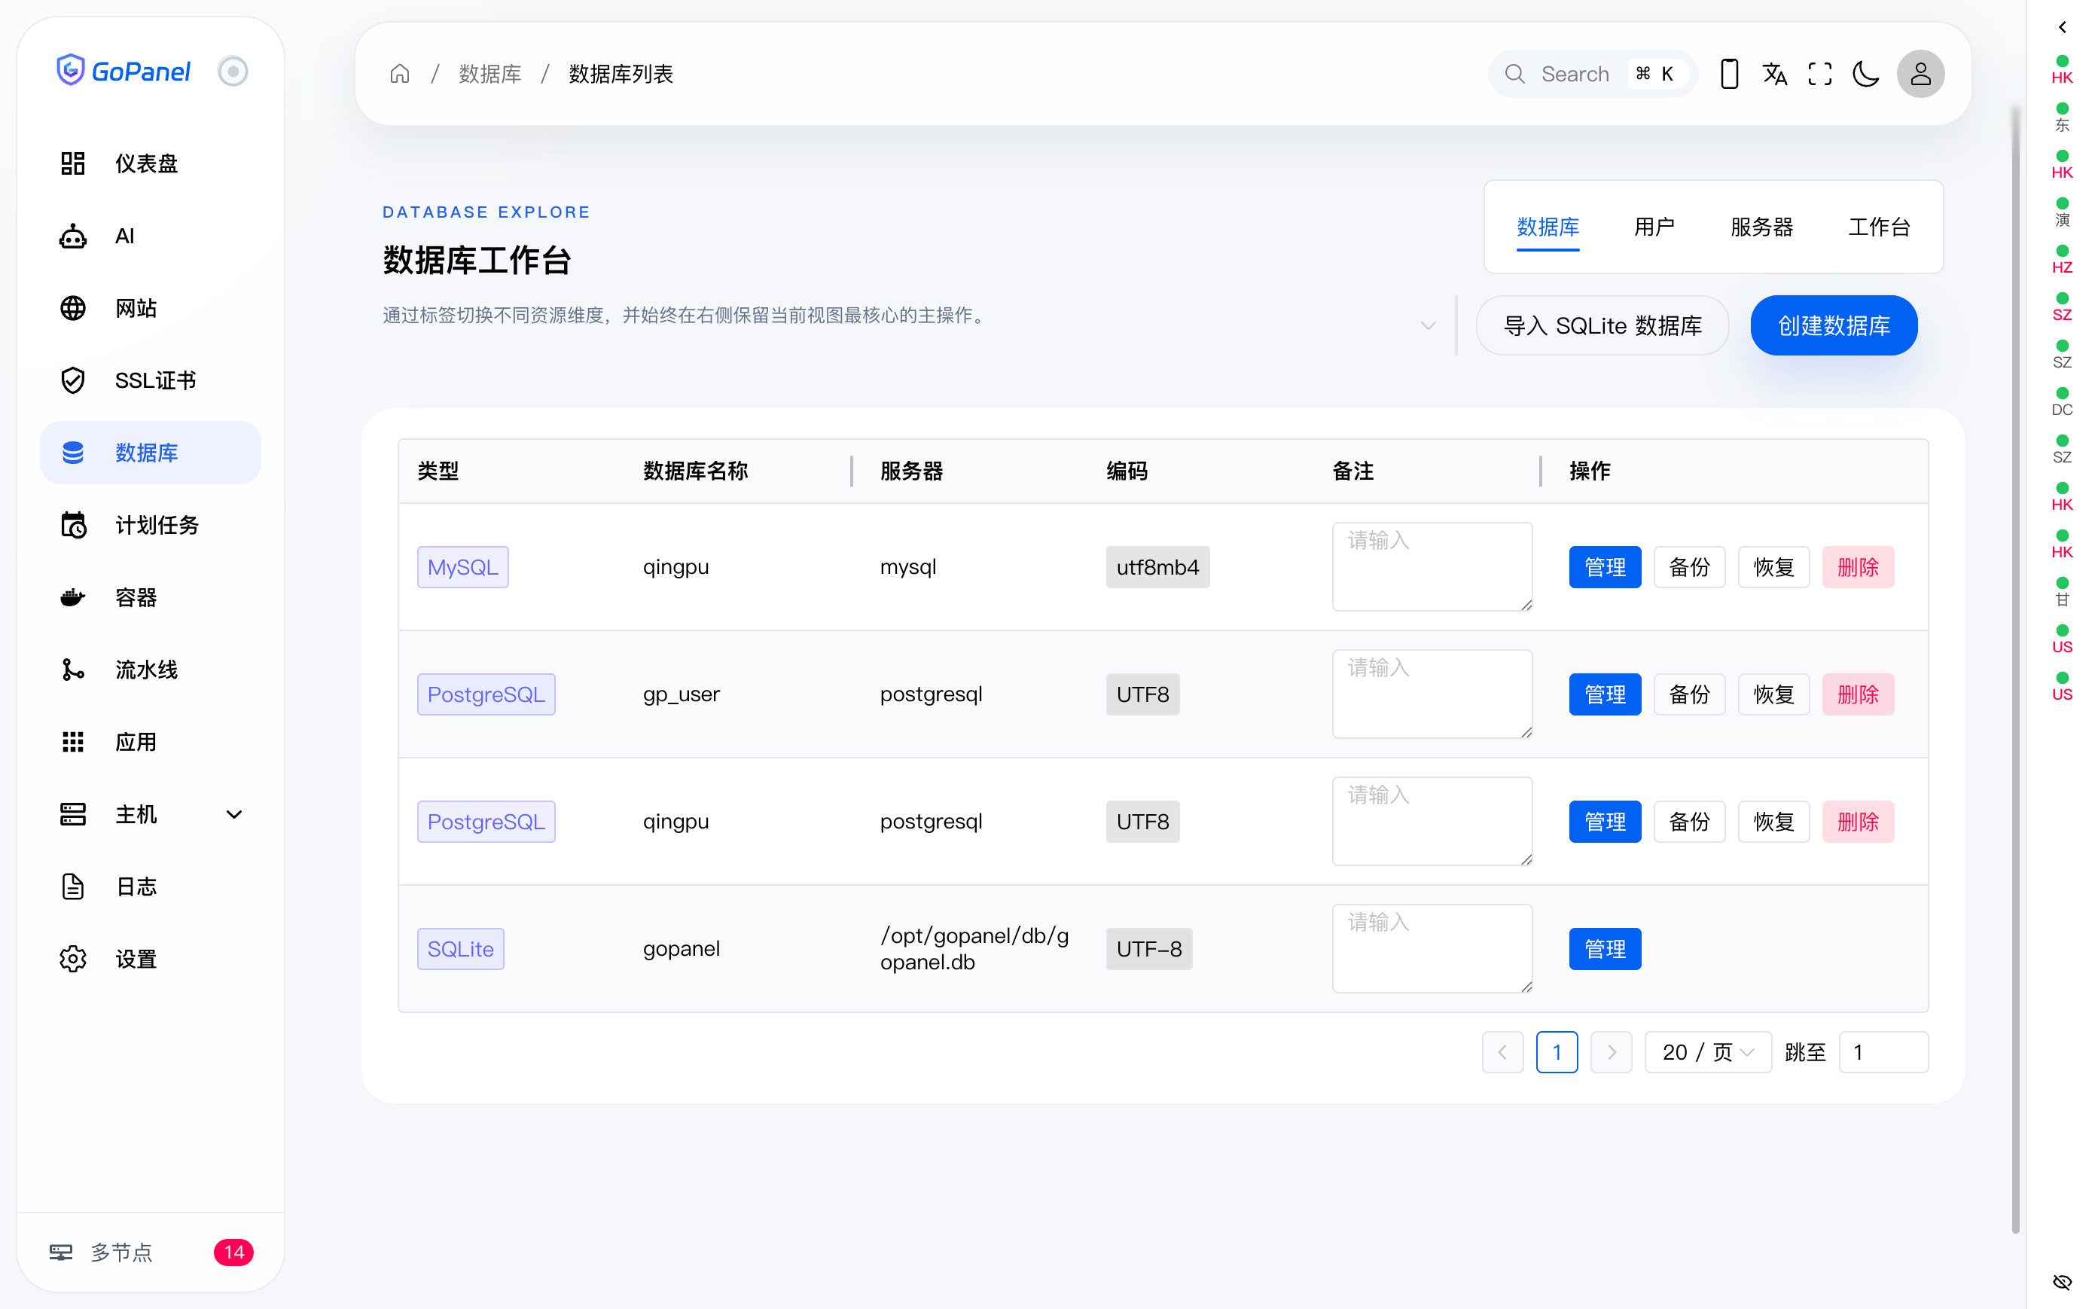Click the mobile phone view icon
The width and height of the screenshot is (2098, 1309).
click(1729, 74)
